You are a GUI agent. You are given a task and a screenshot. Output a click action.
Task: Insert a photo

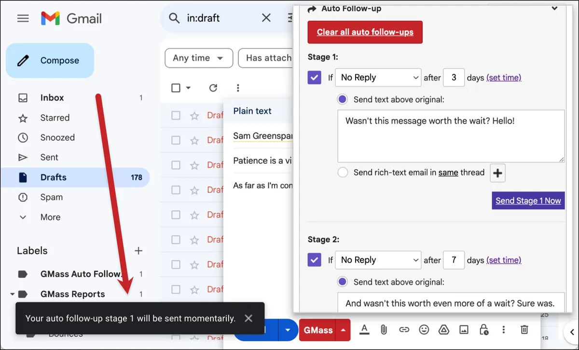click(x=464, y=330)
